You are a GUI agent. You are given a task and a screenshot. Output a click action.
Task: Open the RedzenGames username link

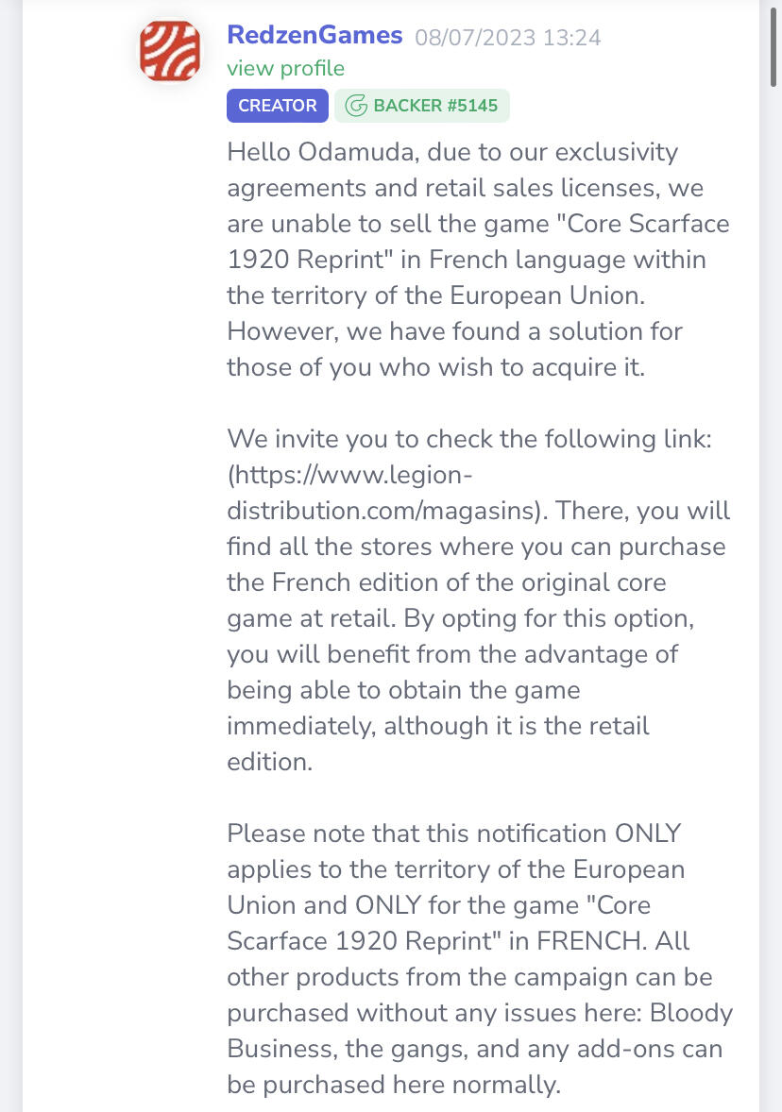314,35
